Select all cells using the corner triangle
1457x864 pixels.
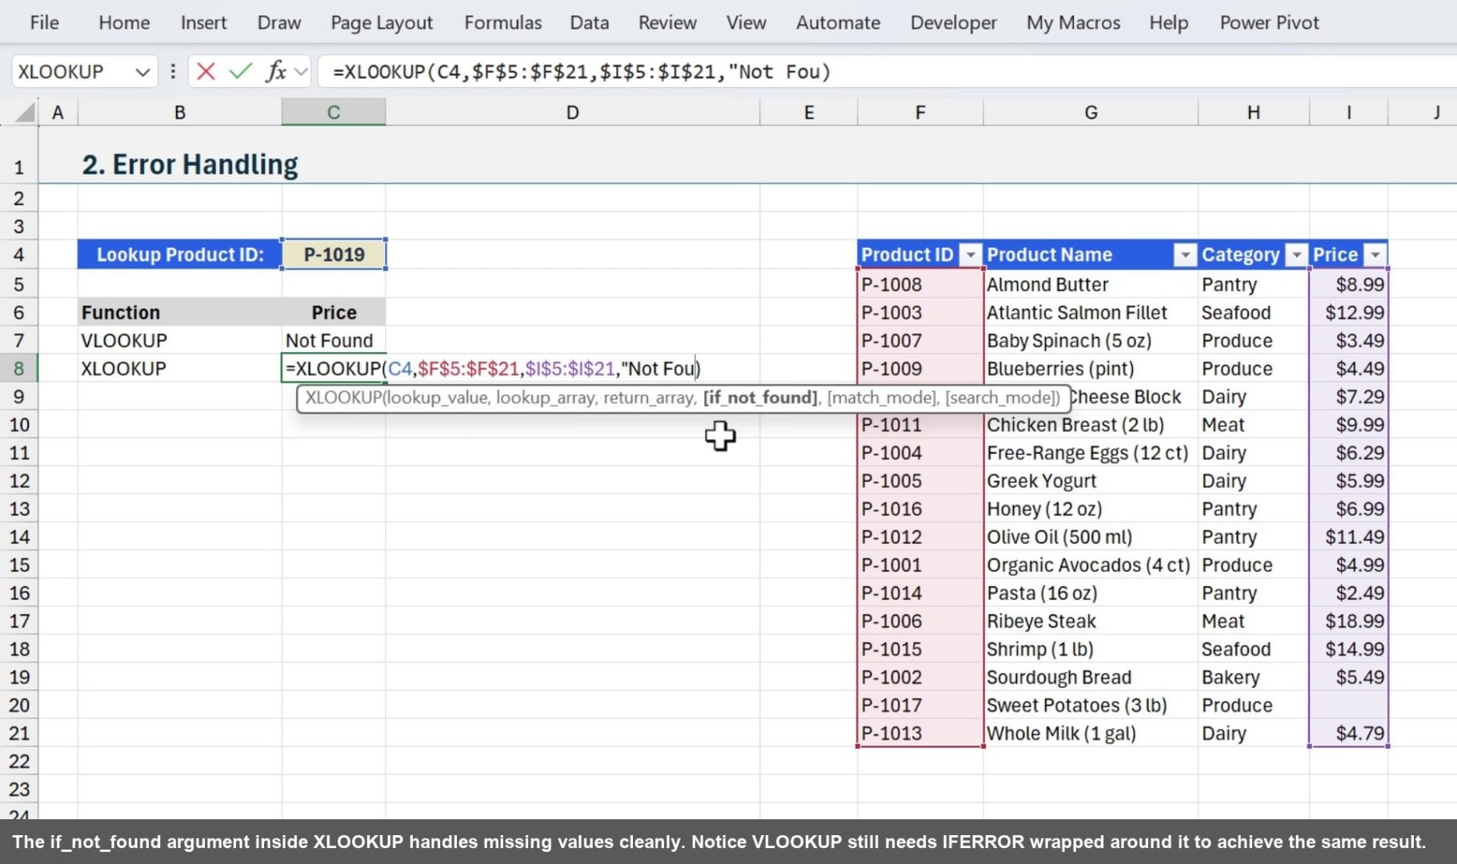[x=22, y=111]
